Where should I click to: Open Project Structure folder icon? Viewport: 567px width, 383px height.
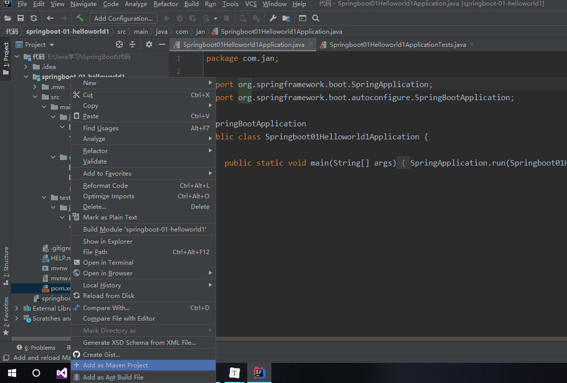[286, 19]
